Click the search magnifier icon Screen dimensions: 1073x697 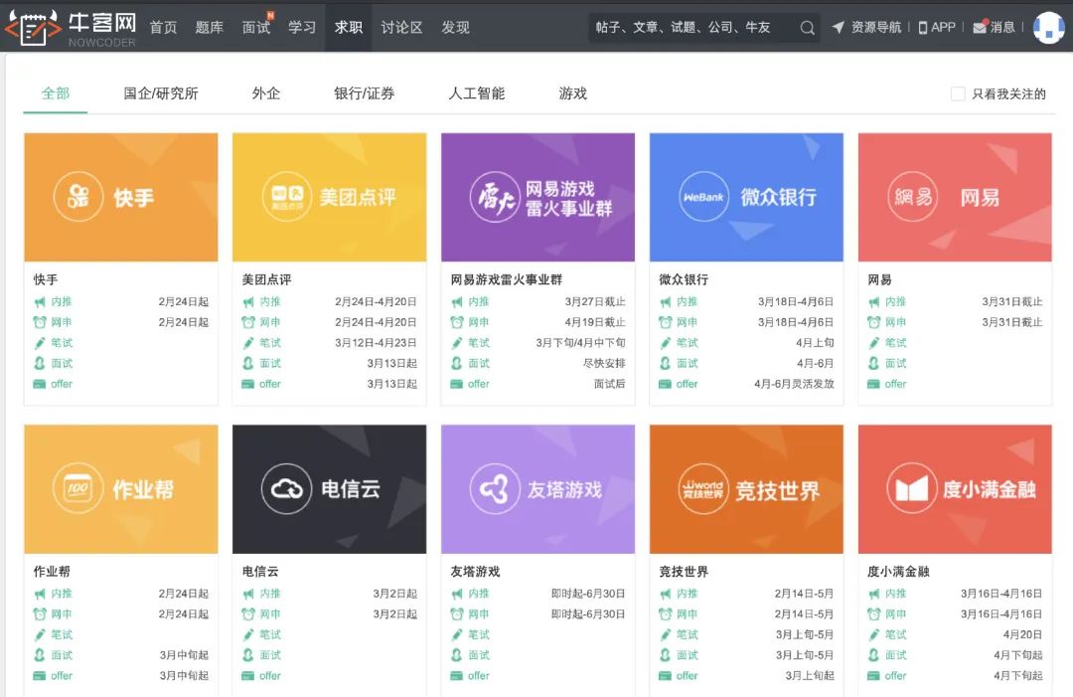pos(807,28)
